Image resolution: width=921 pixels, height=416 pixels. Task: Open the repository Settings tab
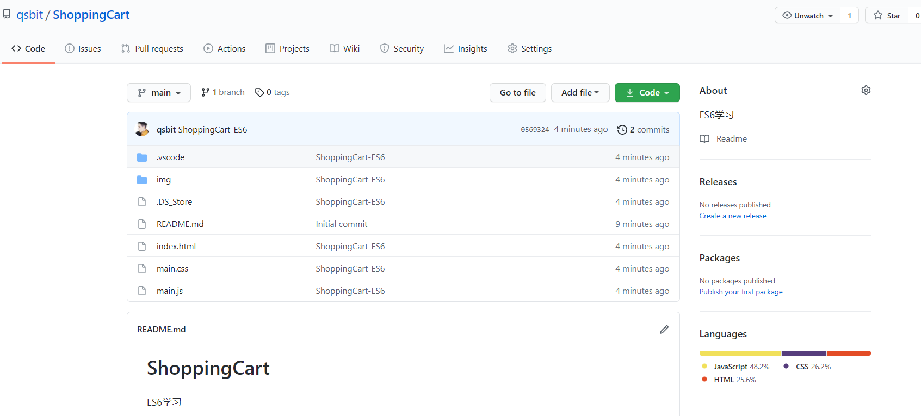(529, 49)
